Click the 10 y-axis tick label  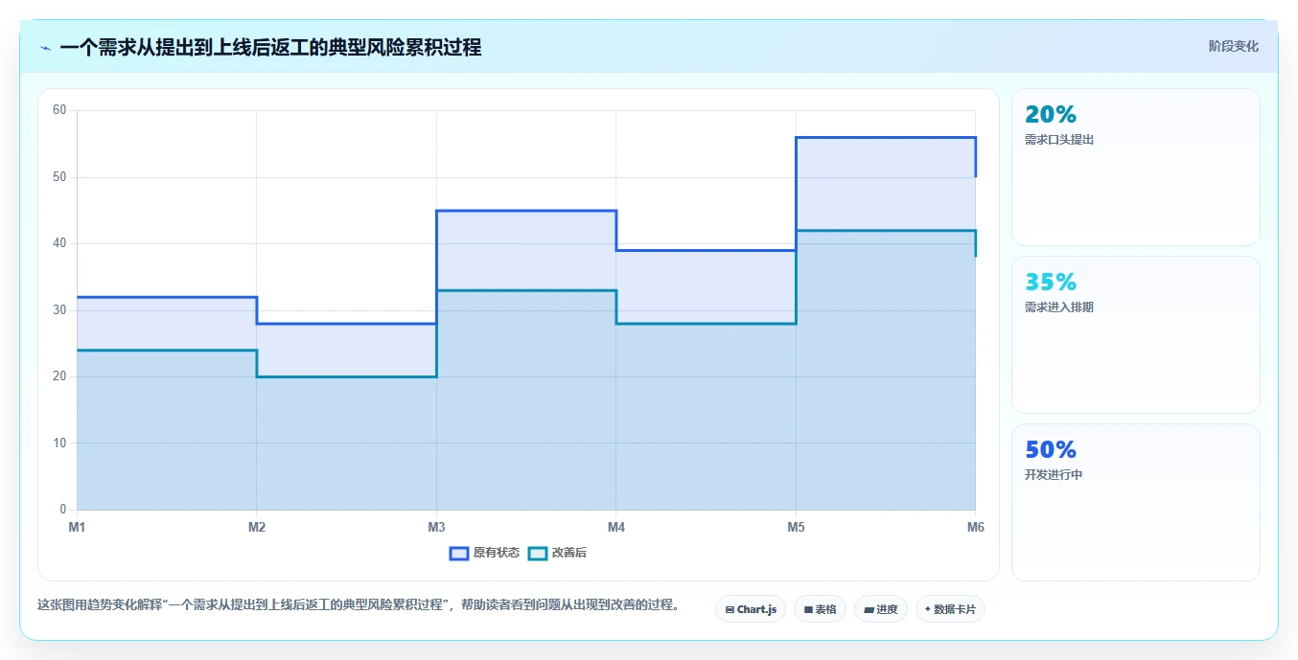[59, 444]
